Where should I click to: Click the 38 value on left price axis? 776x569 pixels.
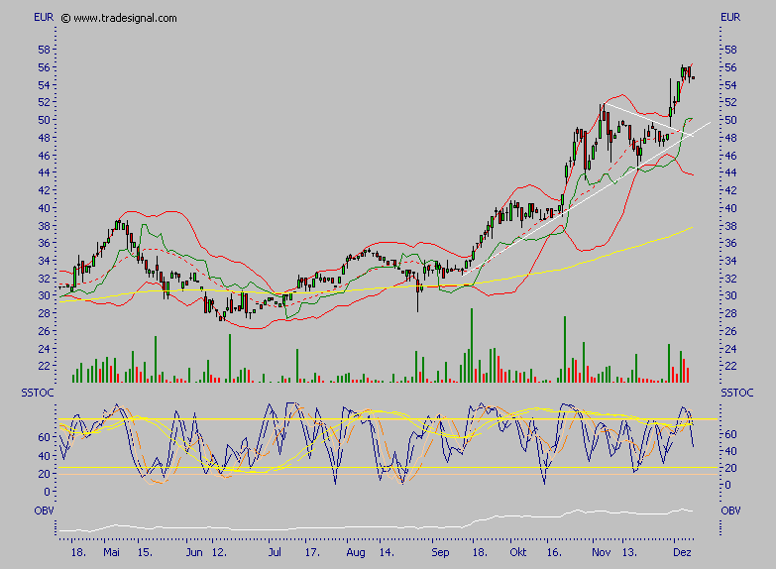[x=44, y=226]
